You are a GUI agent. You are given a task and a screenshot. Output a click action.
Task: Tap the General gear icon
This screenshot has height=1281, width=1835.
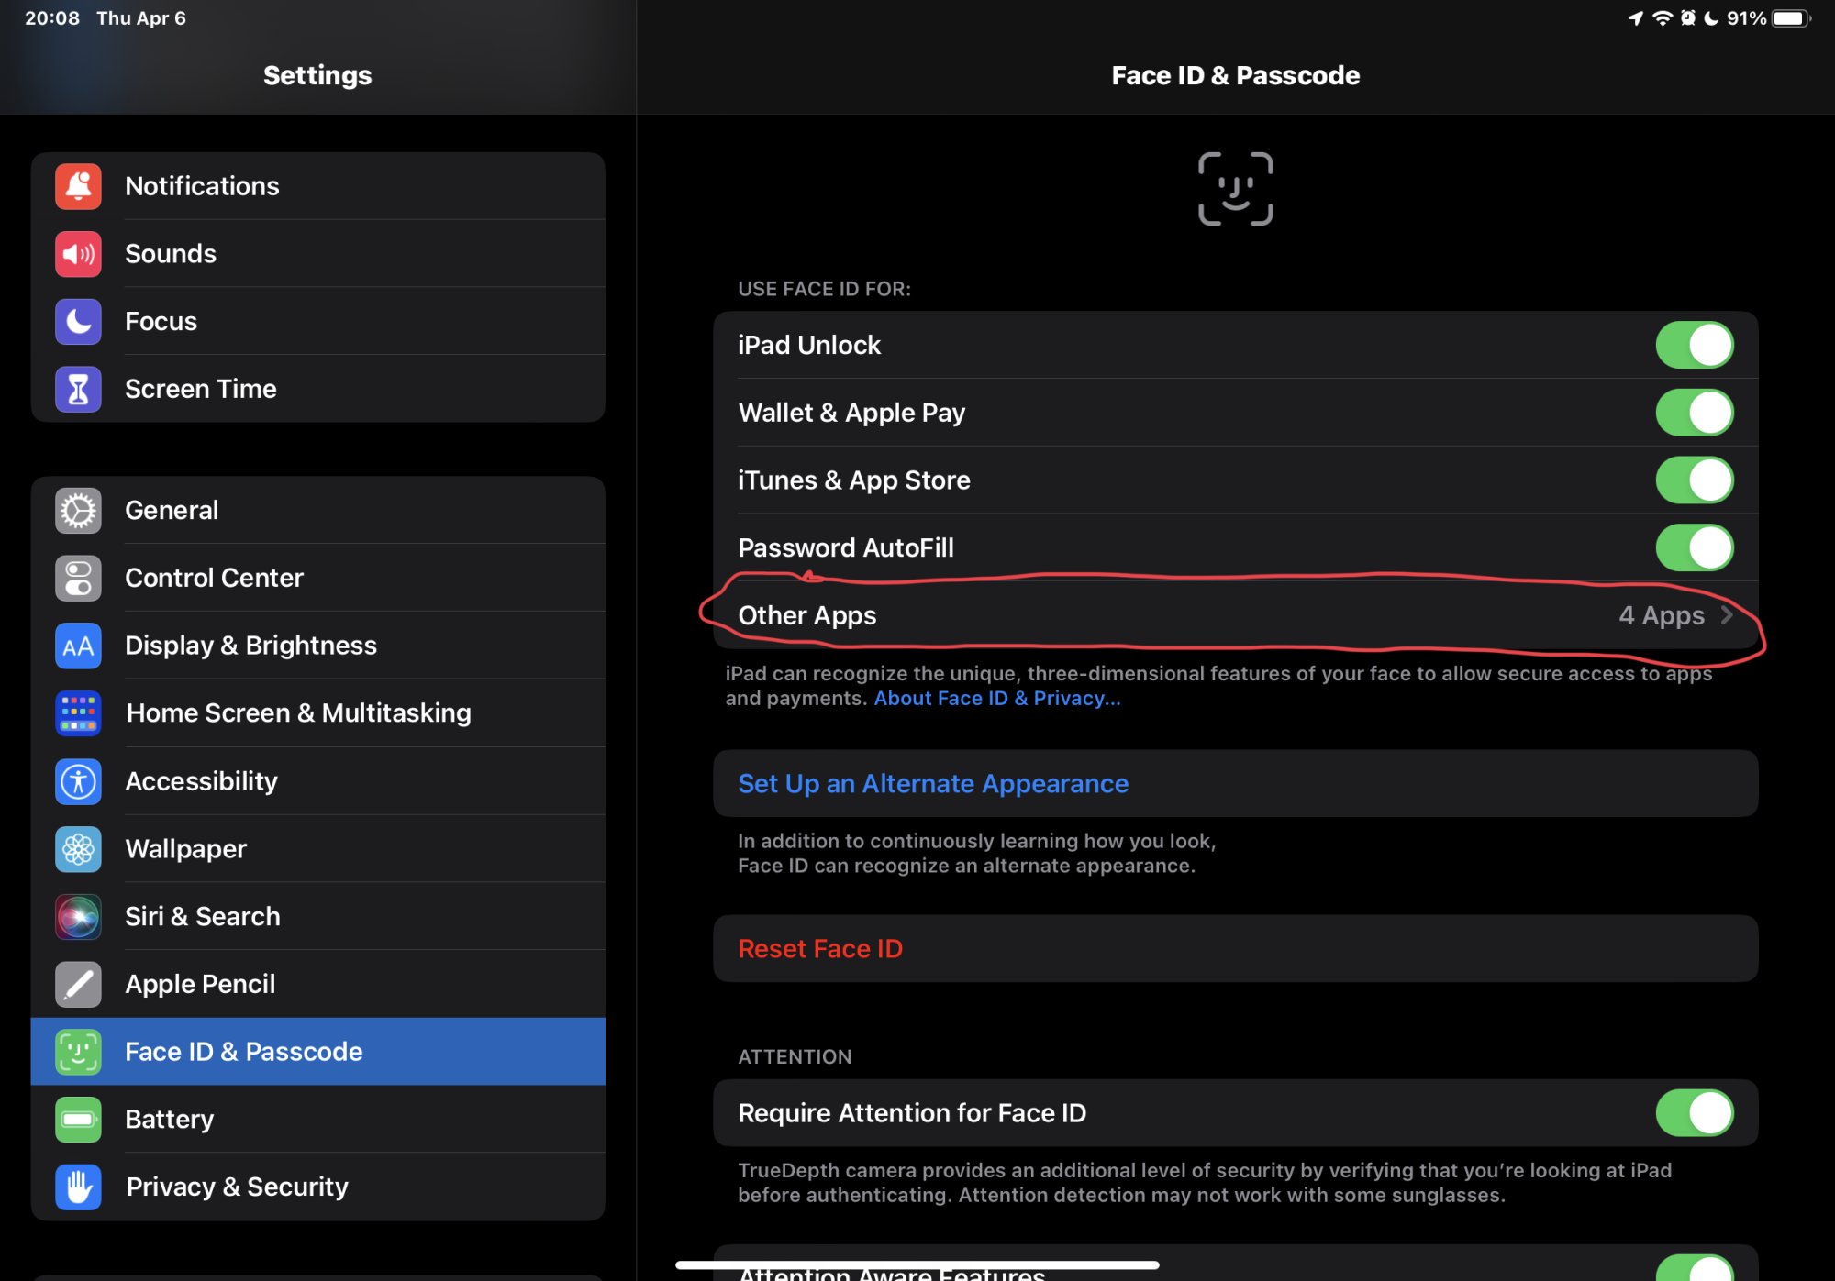78,511
